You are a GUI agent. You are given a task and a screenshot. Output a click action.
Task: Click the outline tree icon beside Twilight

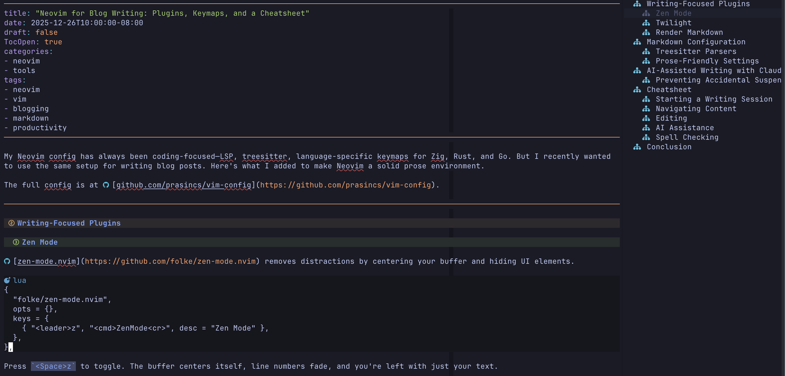[646, 22]
